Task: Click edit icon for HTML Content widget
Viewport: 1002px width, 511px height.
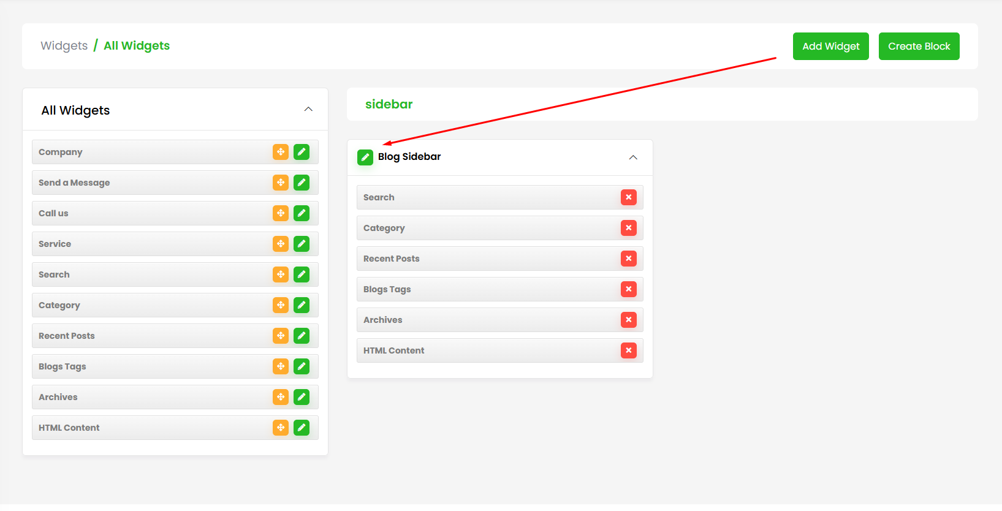Action: coord(302,428)
